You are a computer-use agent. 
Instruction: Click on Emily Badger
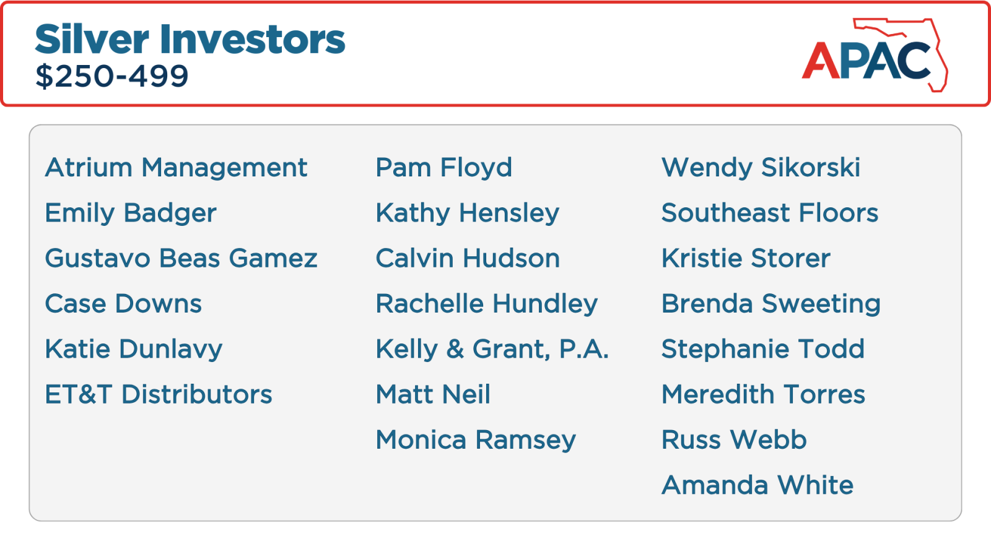pos(131,213)
